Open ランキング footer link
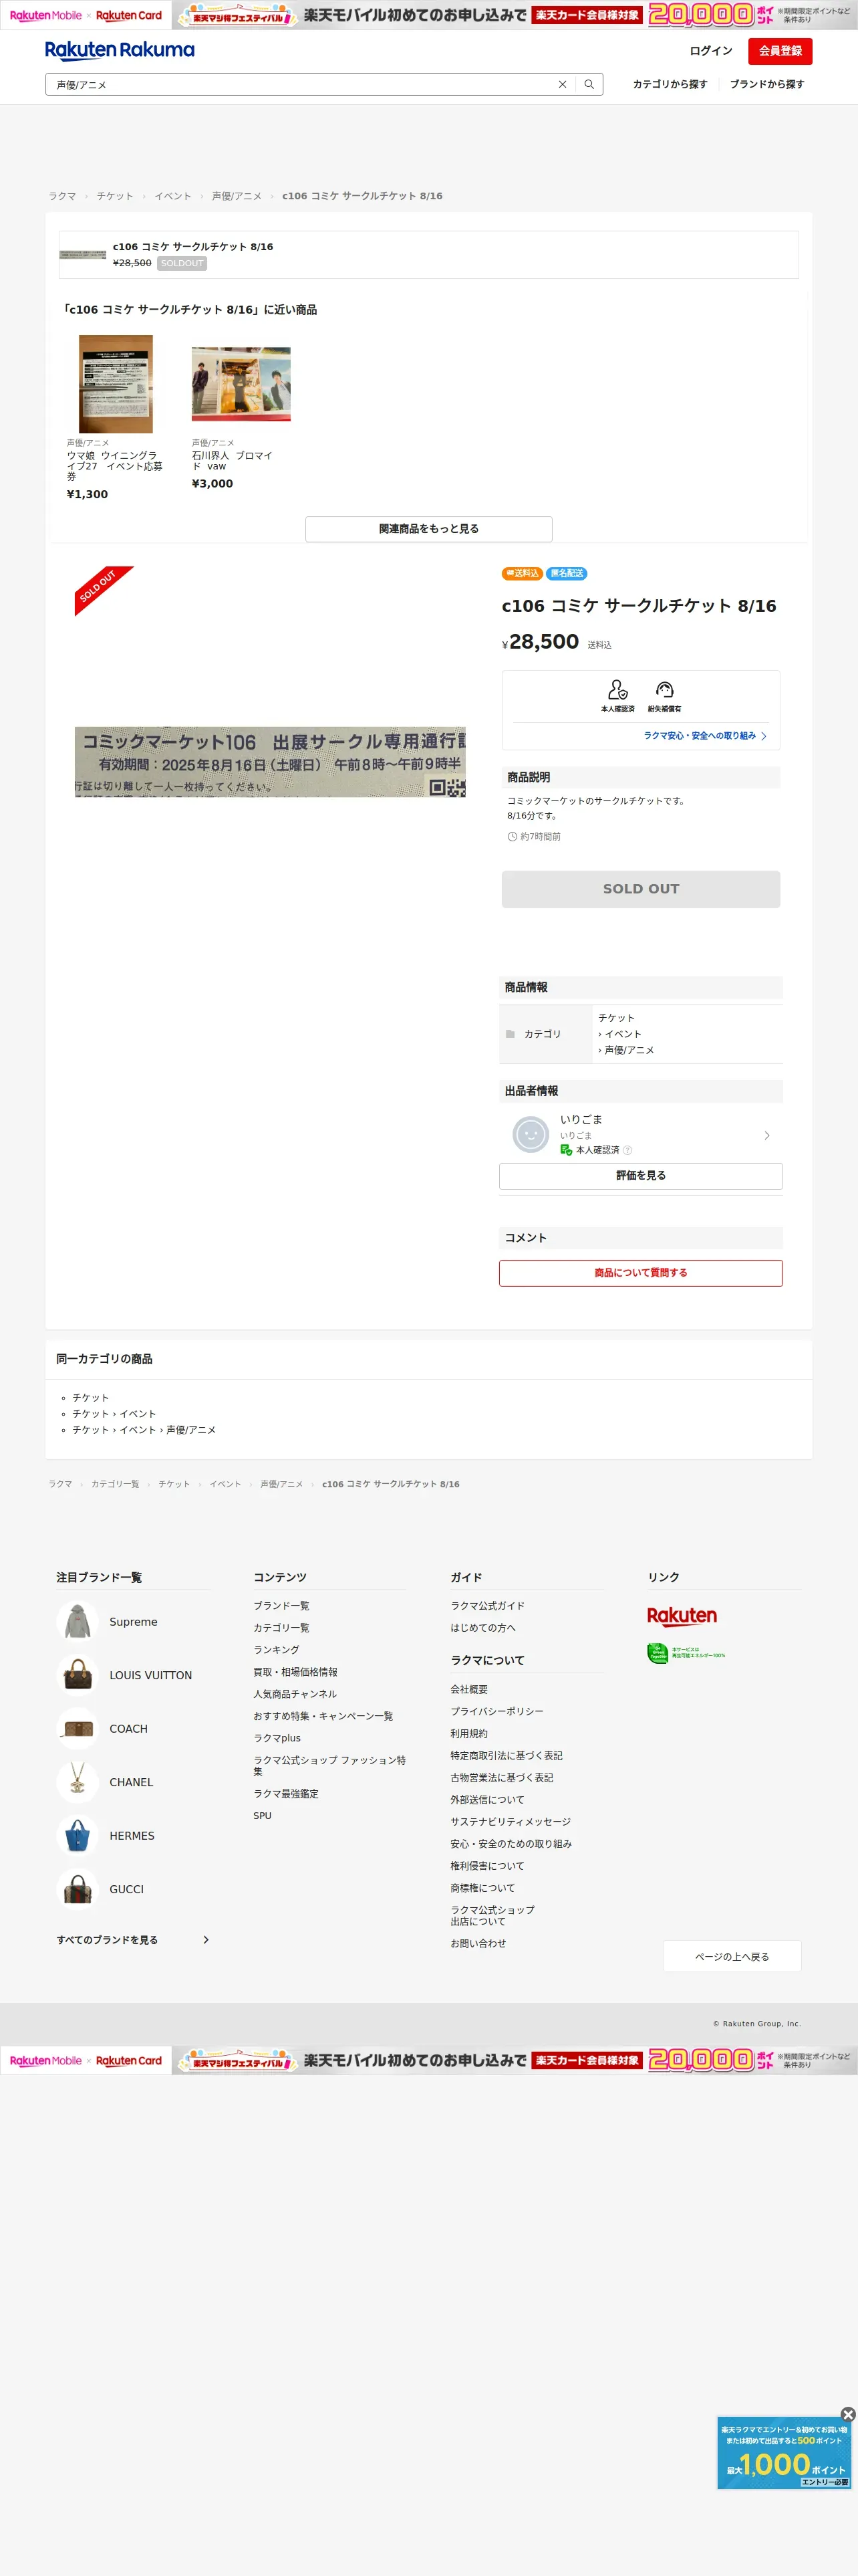Screen dimensions: 858x2576 pyautogui.click(x=276, y=1650)
